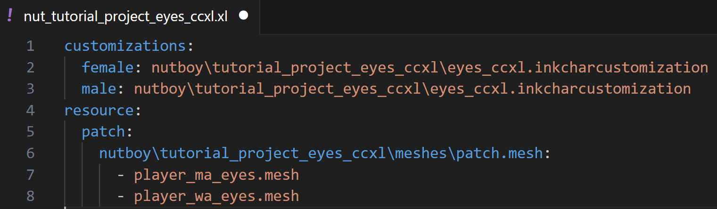Viewport: 717px width, 209px height.
Task: Select line number 6 in the gutter
Action: tap(30, 153)
